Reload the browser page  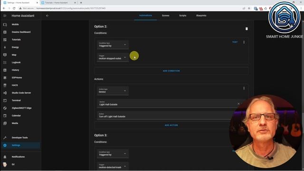pos(14,9)
